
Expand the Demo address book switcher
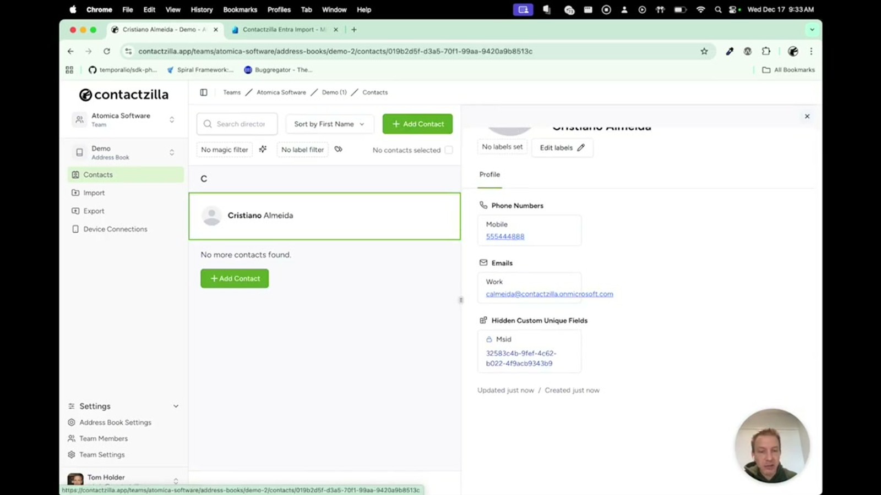(172, 152)
